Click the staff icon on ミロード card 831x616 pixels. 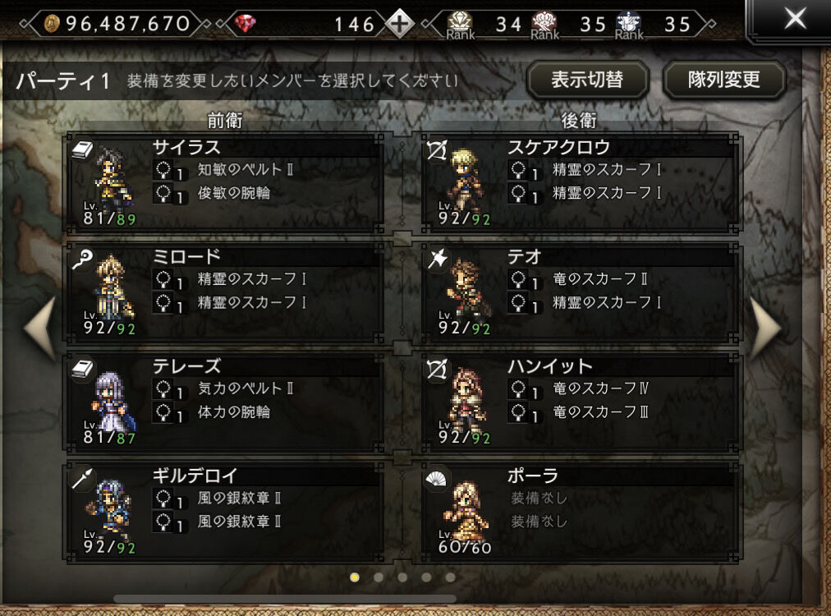coord(83,260)
